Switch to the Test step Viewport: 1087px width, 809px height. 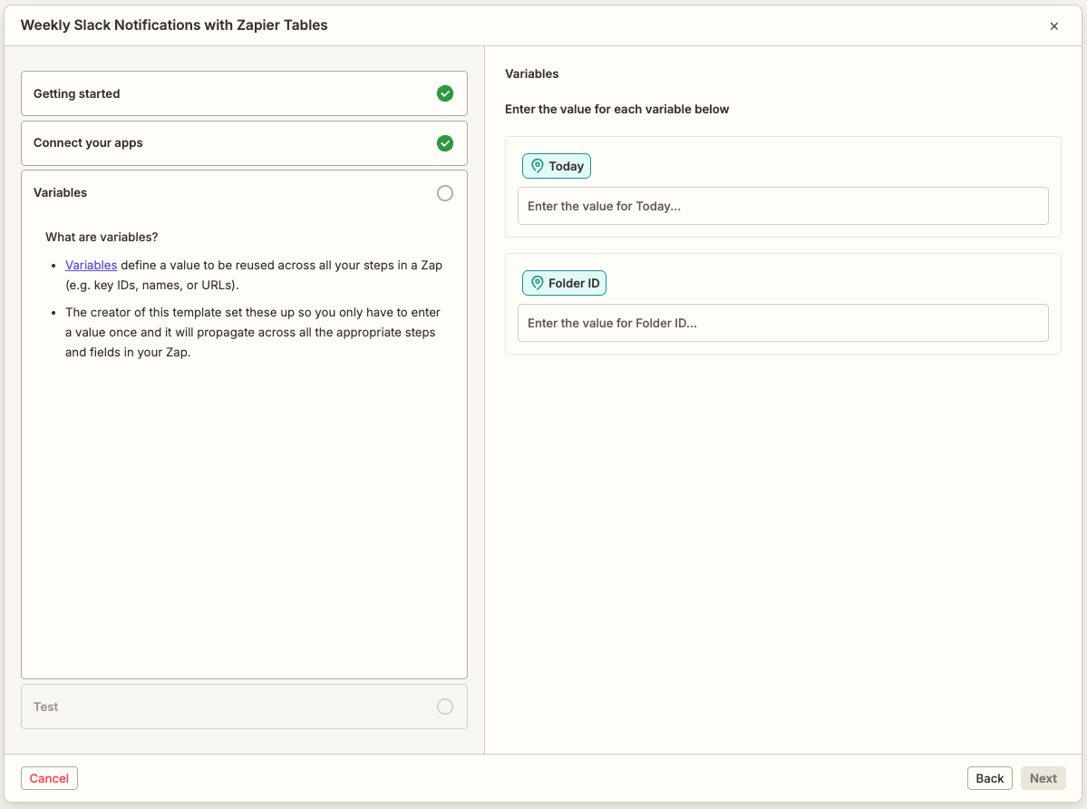pos(244,707)
